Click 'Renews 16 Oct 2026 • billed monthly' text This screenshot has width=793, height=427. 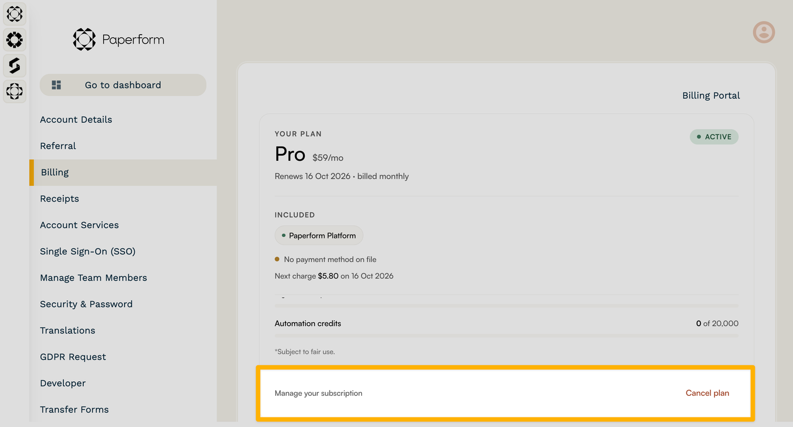(342, 177)
